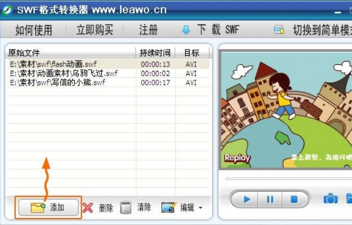
Task: Stop the preview
Action: pyautogui.click(x=294, y=199)
